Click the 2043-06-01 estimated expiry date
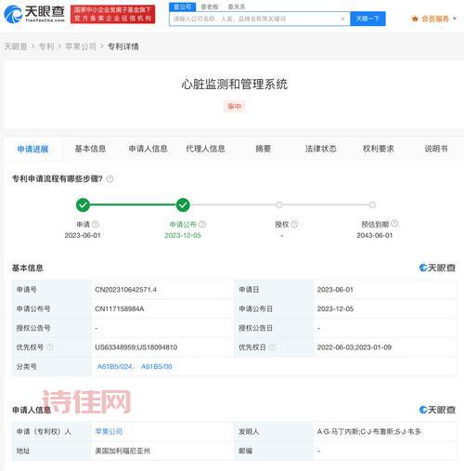The width and height of the screenshot is (464, 471). [375, 235]
